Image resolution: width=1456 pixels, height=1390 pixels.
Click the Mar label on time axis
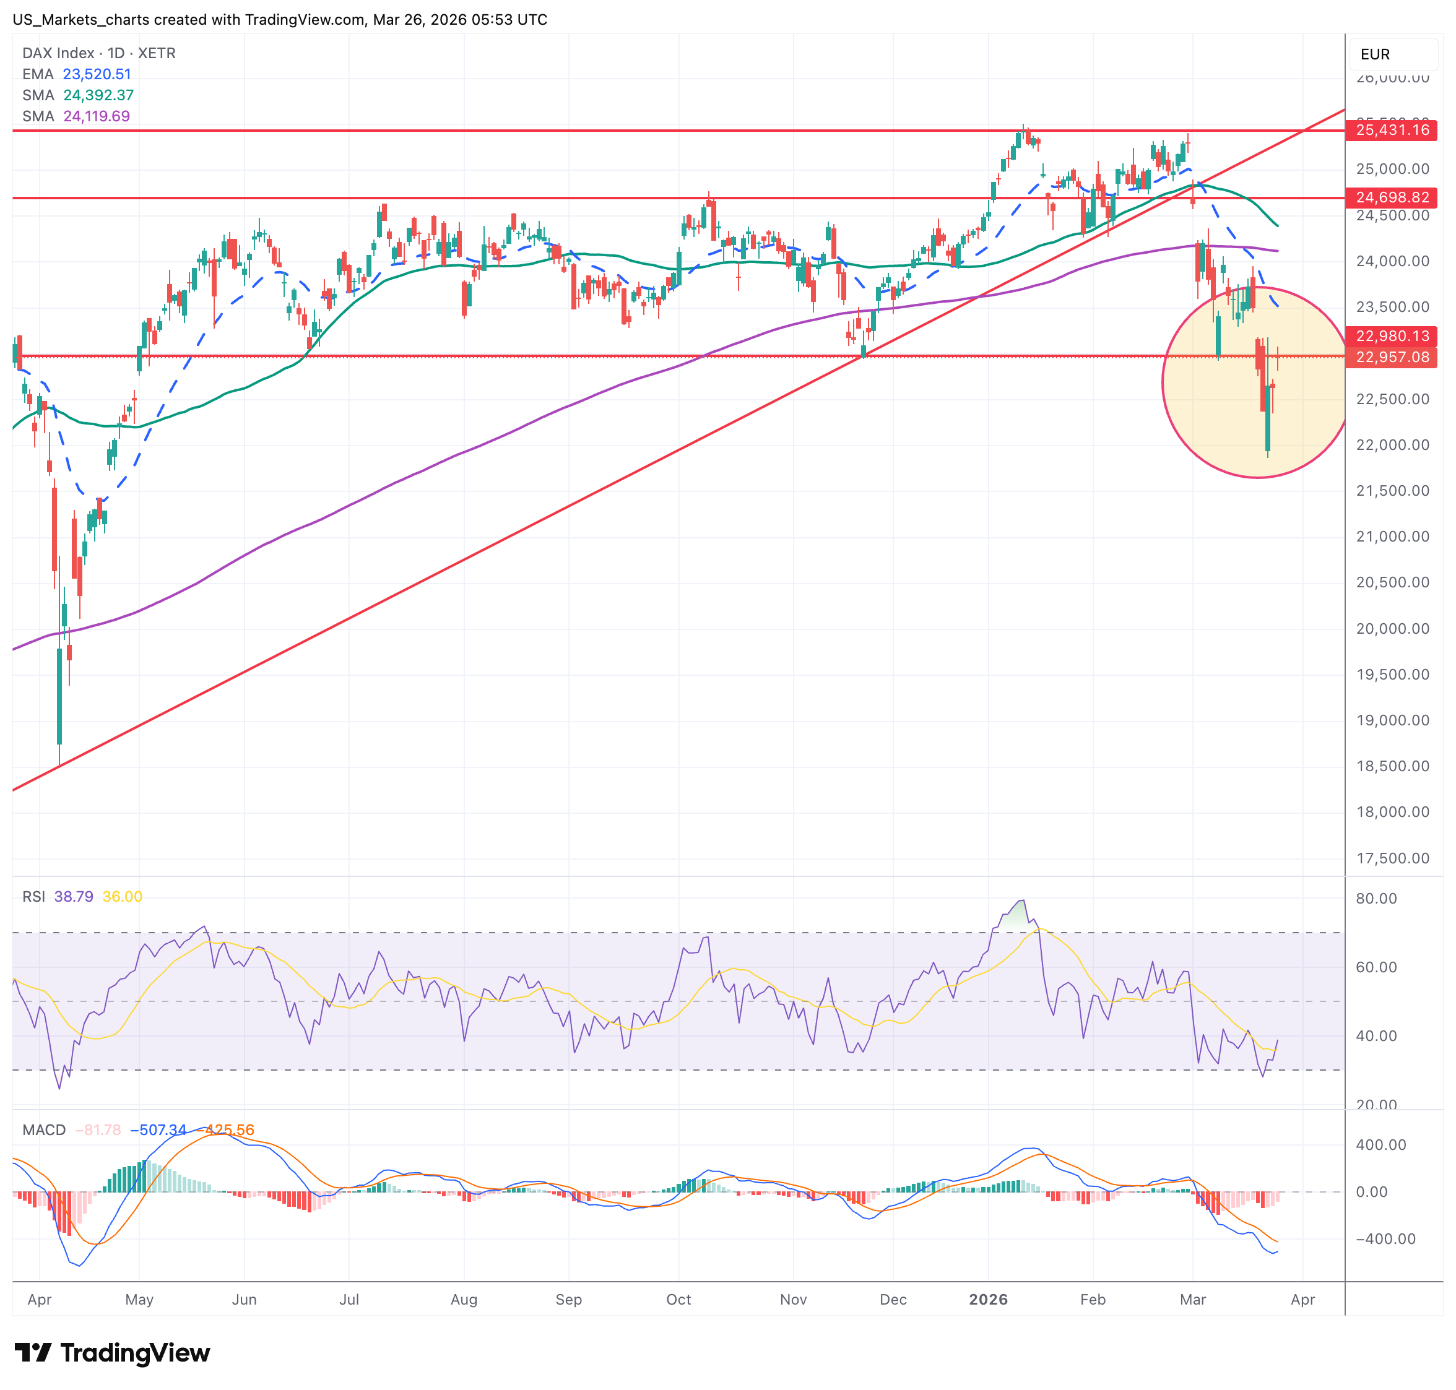pyautogui.click(x=1192, y=1300)
